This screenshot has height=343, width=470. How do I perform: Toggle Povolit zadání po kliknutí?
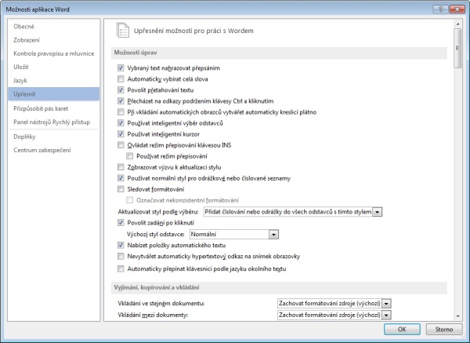[121, 223]
